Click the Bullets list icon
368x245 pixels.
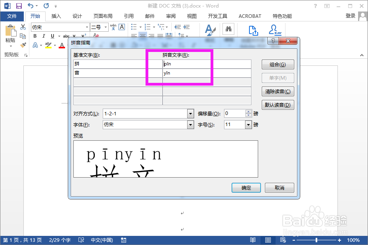coord(134,27)
